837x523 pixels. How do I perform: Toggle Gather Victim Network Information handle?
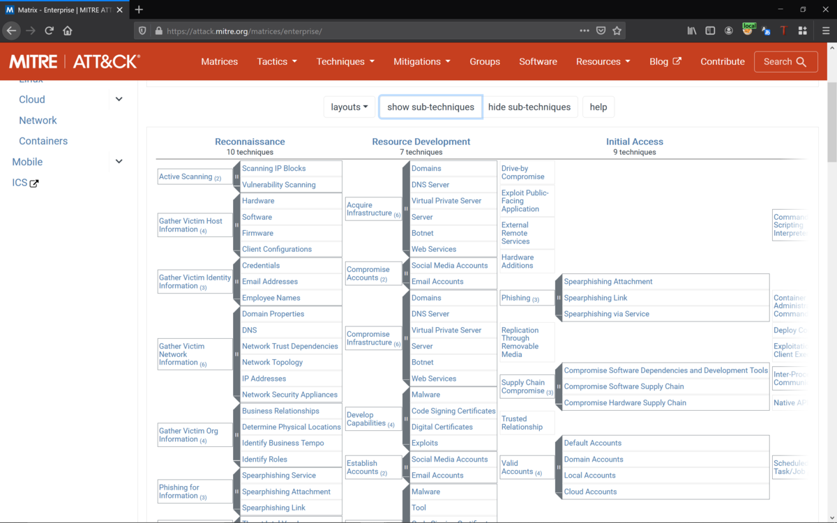(x=236, y=354)
